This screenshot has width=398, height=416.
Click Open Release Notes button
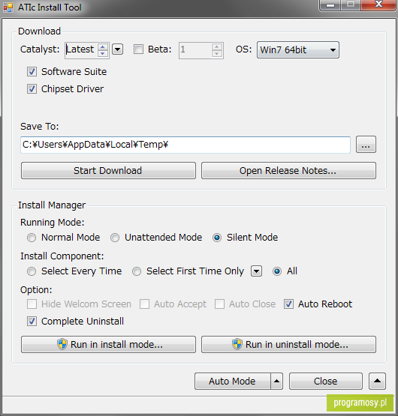coord(288,171)
